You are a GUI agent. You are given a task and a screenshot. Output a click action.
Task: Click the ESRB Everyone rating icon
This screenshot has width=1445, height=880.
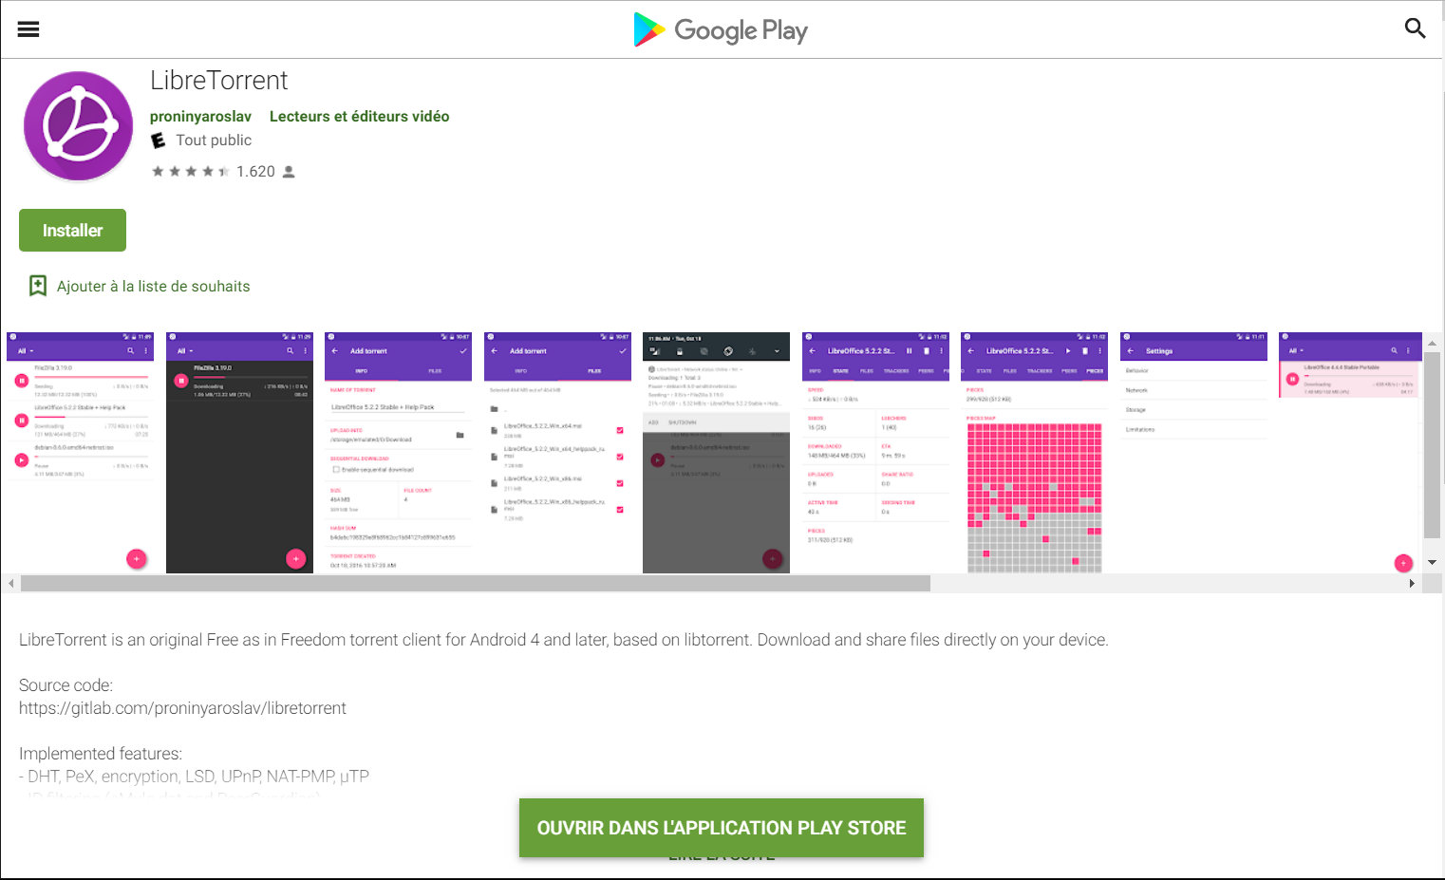[x=159, y=140]
